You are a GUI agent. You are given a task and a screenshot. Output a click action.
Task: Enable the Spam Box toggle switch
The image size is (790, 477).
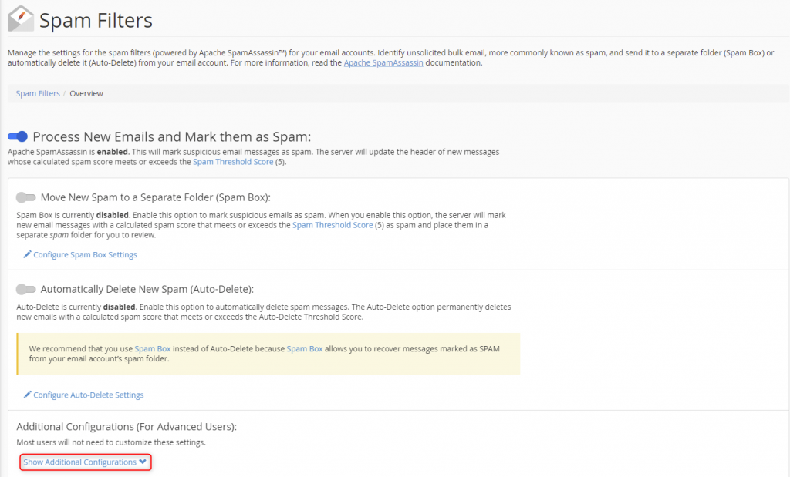pos(26,197)
